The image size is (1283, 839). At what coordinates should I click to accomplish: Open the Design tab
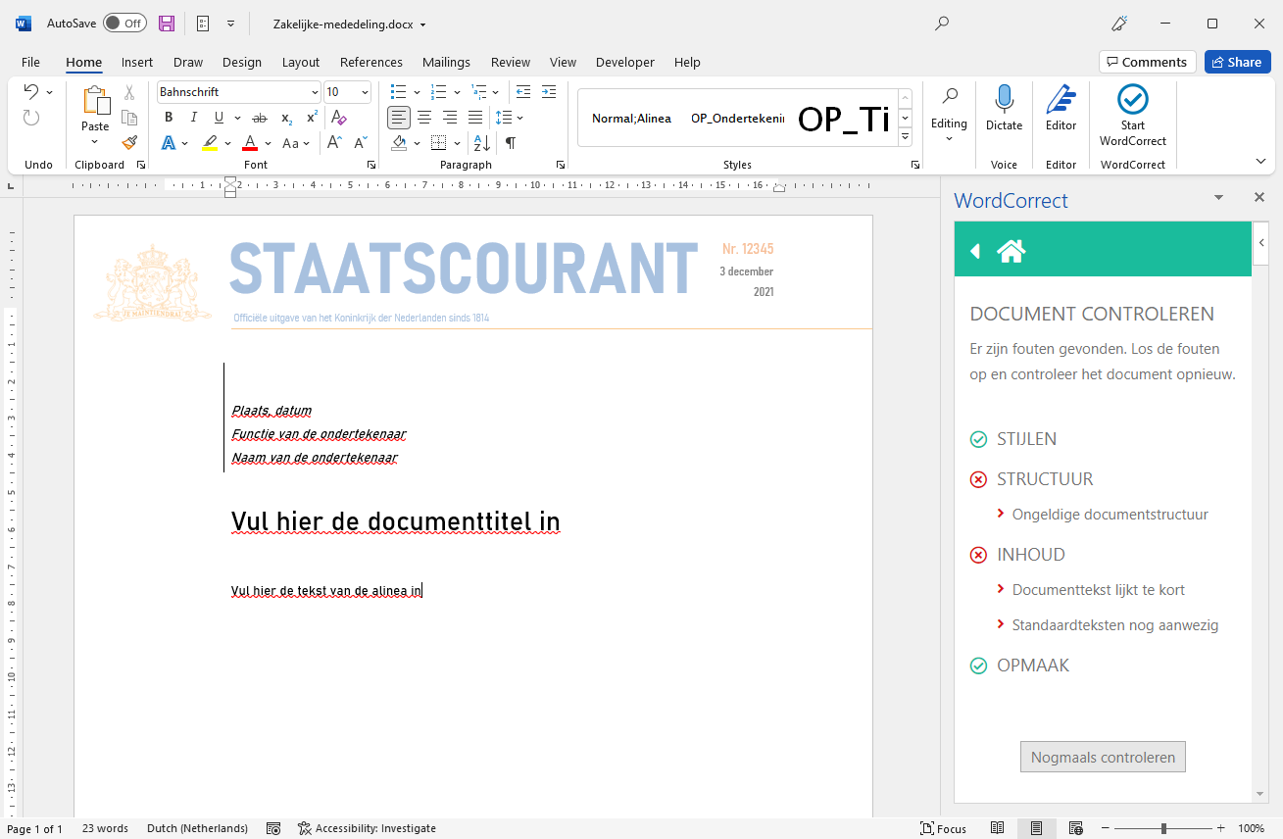tap(242, 62)
